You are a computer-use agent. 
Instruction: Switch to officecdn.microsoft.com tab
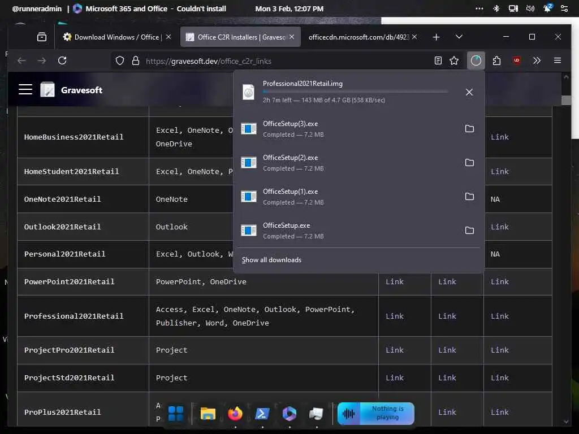tap(358, 37)
